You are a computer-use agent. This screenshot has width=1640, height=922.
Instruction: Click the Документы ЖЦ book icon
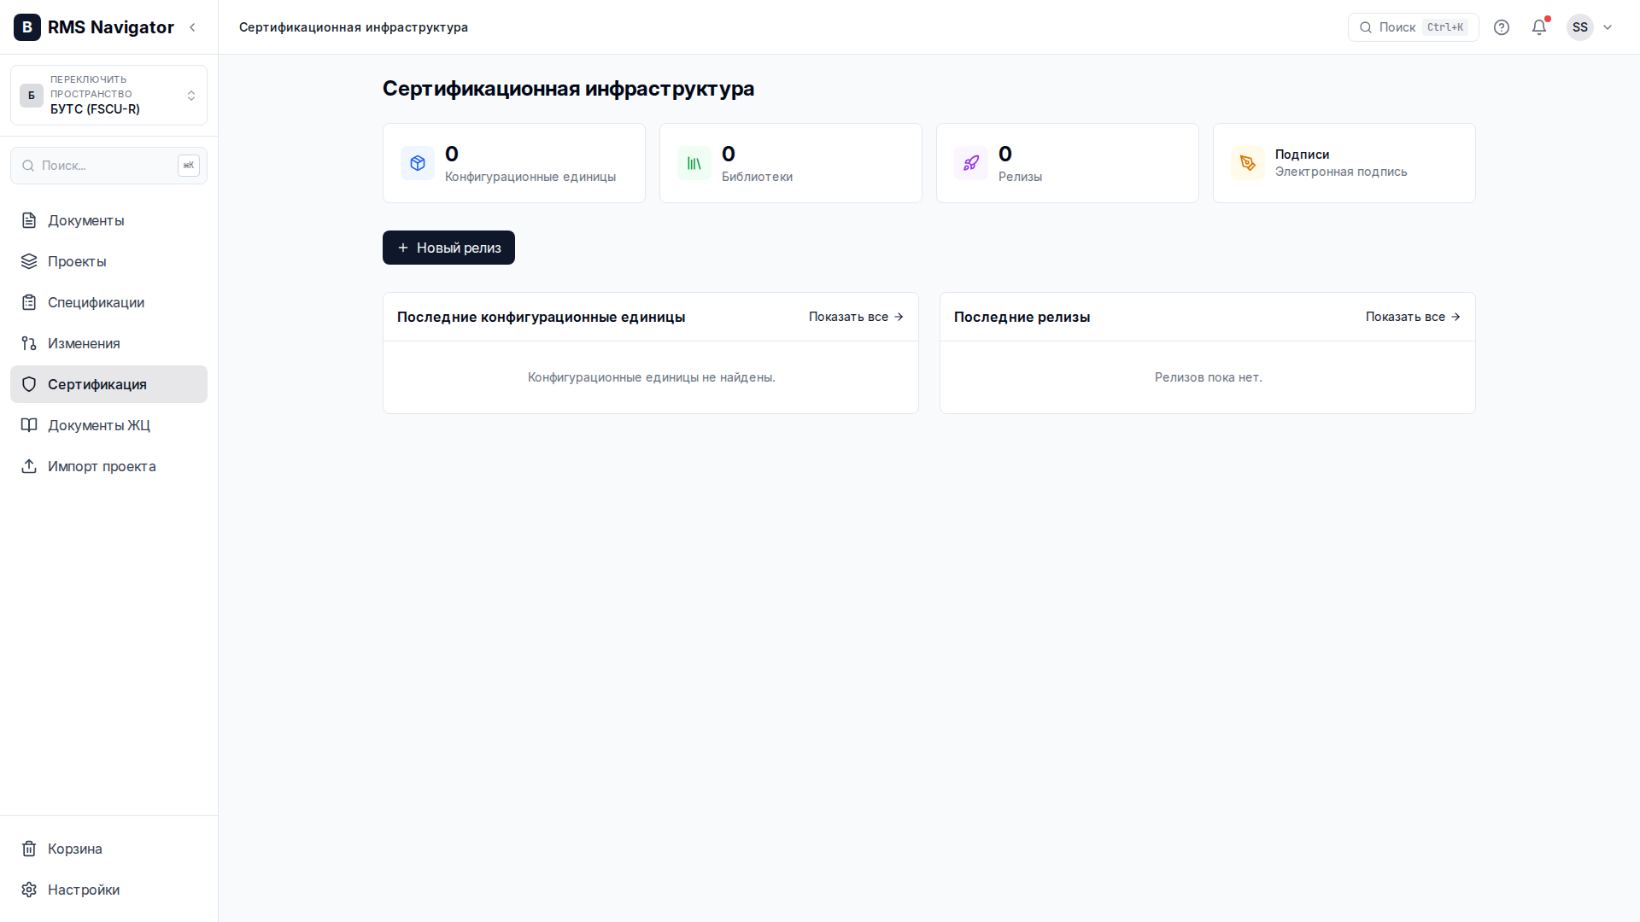pyautogui.click(x=29, y=425)
